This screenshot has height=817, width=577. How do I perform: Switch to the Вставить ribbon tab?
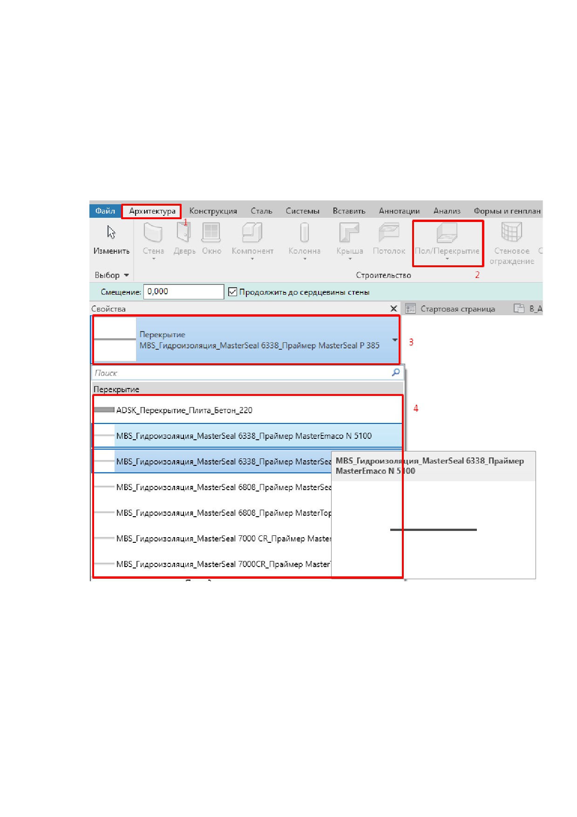(349, 211)
